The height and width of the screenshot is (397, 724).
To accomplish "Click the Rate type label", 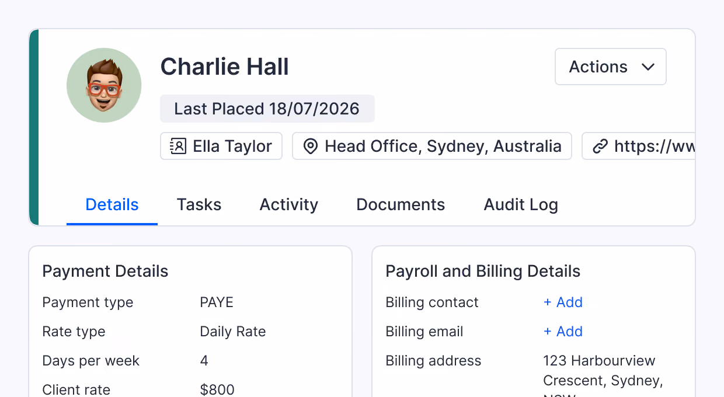I will pyautogui.click(x=74, y=332).
